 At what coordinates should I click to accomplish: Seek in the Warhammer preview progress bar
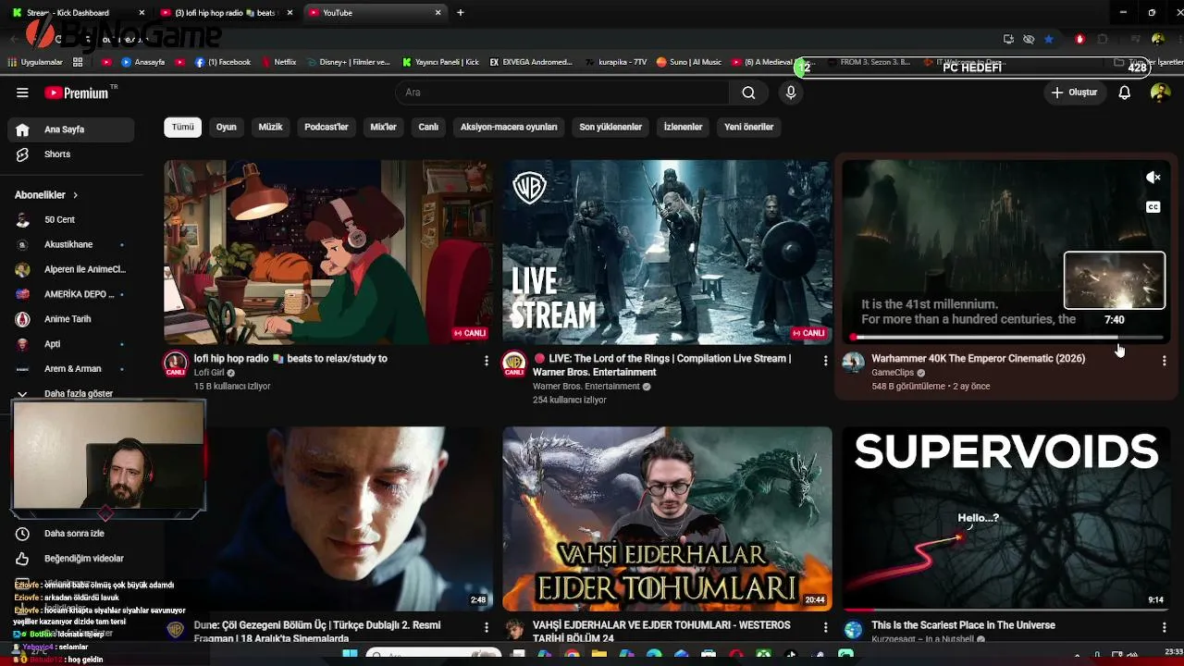click(x=1006, y=338)
